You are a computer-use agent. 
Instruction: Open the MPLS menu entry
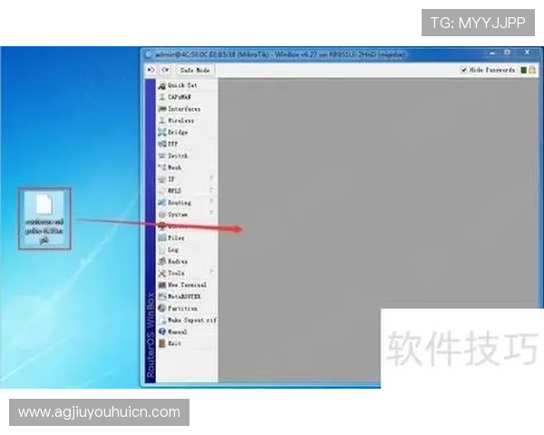pos(187,191)
